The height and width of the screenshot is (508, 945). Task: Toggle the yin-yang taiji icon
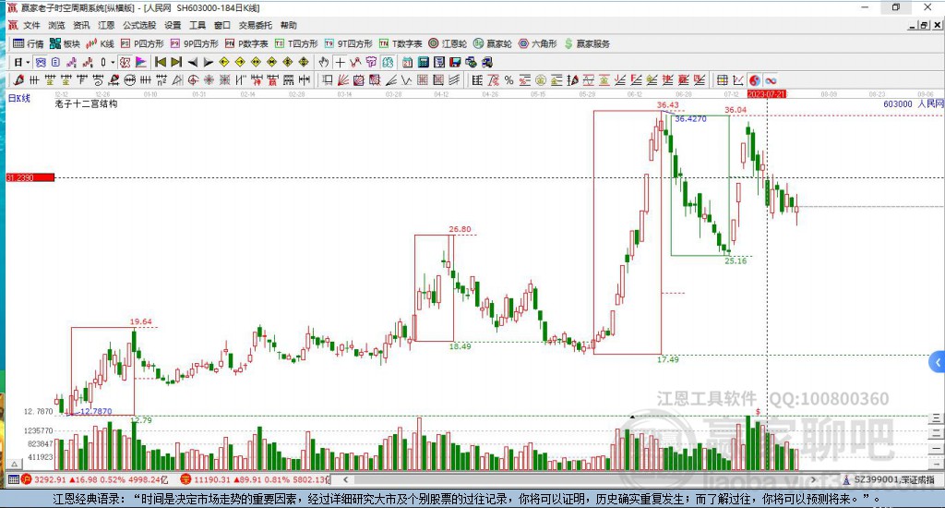(754, 80)
